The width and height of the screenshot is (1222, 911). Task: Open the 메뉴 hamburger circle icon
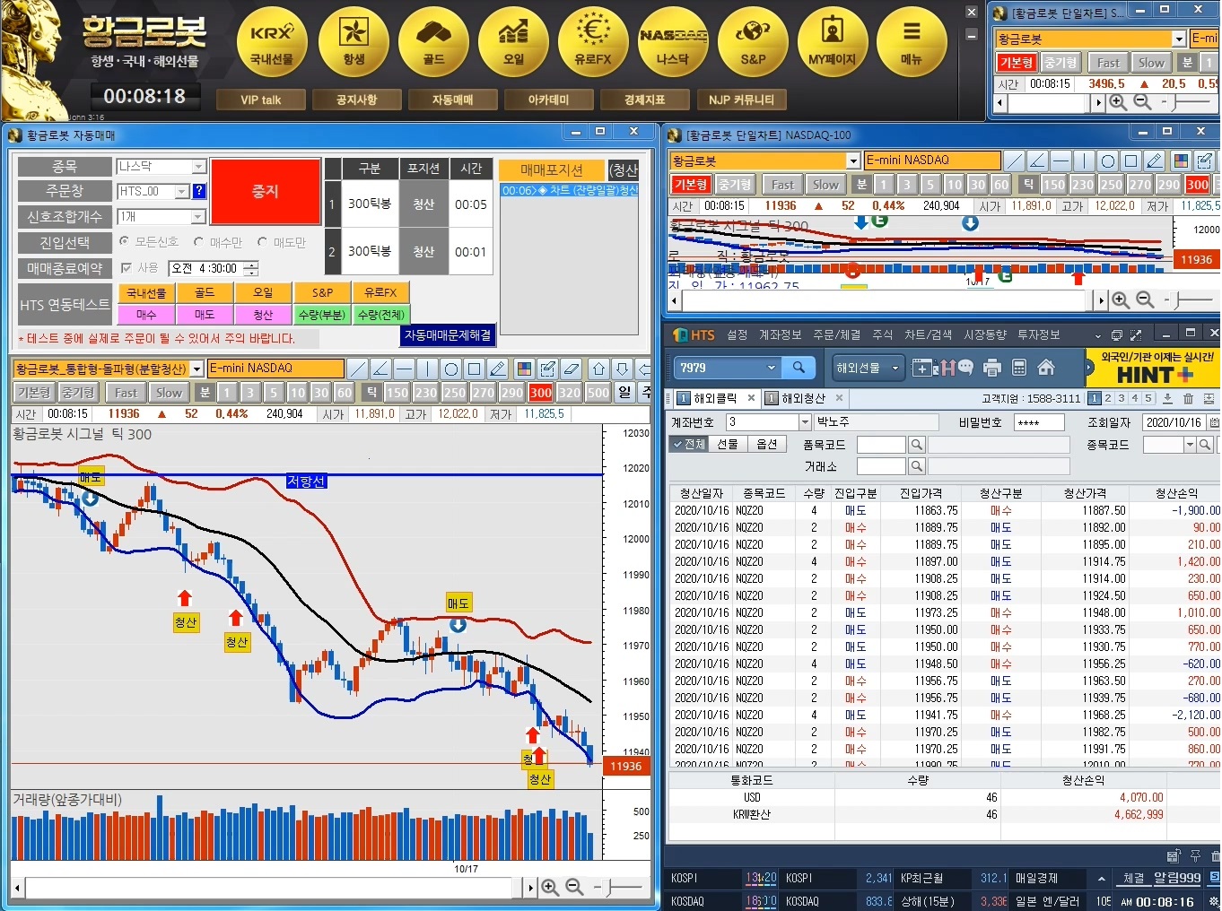click(x=912, y=41)
